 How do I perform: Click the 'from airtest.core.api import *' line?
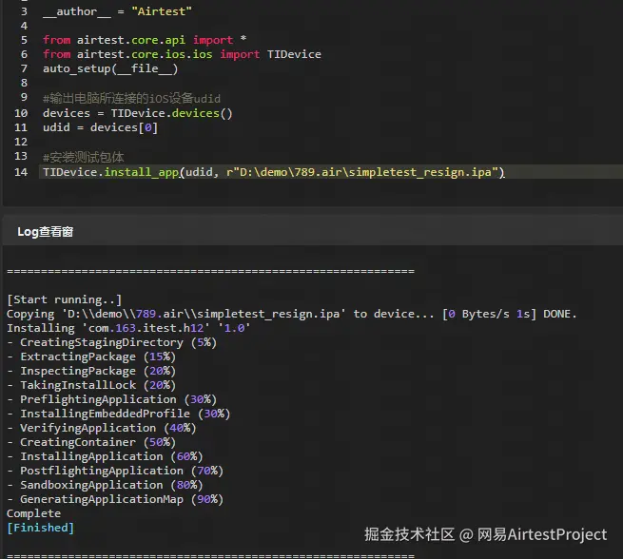coord(145,40)
